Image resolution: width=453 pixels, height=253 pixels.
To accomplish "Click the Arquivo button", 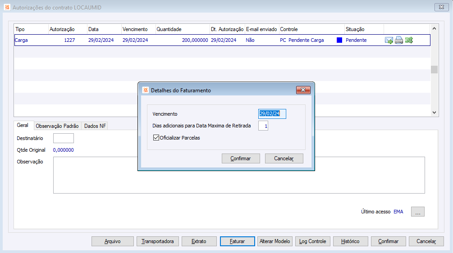I will (x=113, y=241).
